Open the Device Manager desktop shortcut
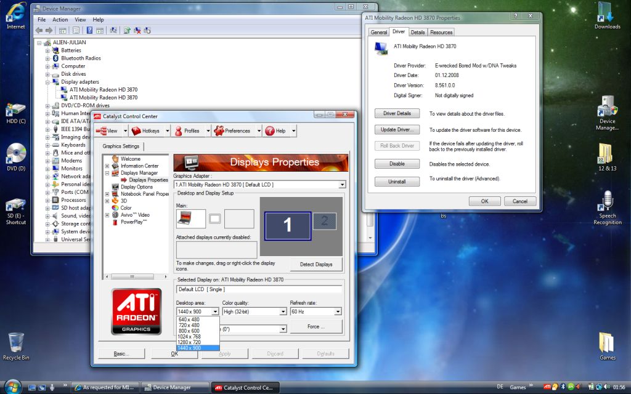Screen dimensions: 631x394 click(607, 113)
